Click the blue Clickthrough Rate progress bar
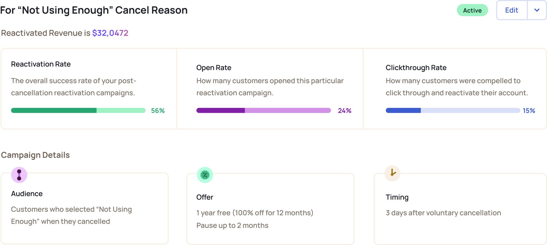 453,111
